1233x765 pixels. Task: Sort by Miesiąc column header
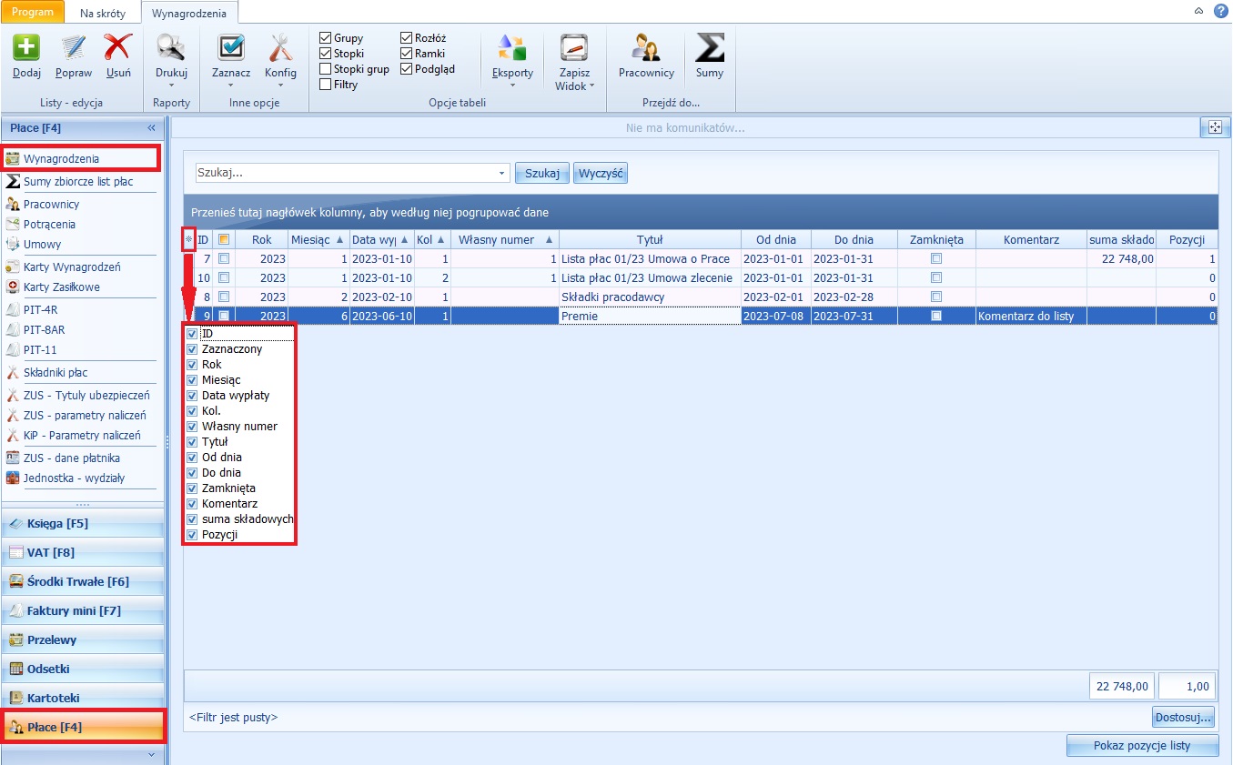click(318, 239)
